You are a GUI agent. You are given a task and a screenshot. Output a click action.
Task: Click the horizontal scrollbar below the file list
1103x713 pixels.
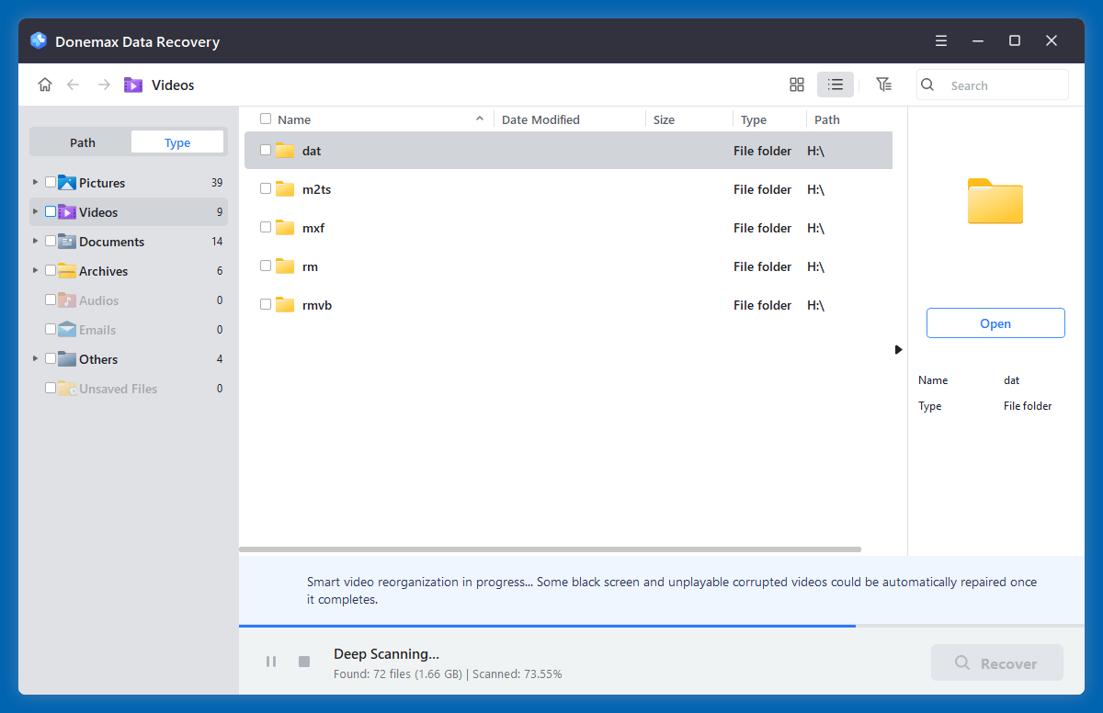click(x=551, y=549)
